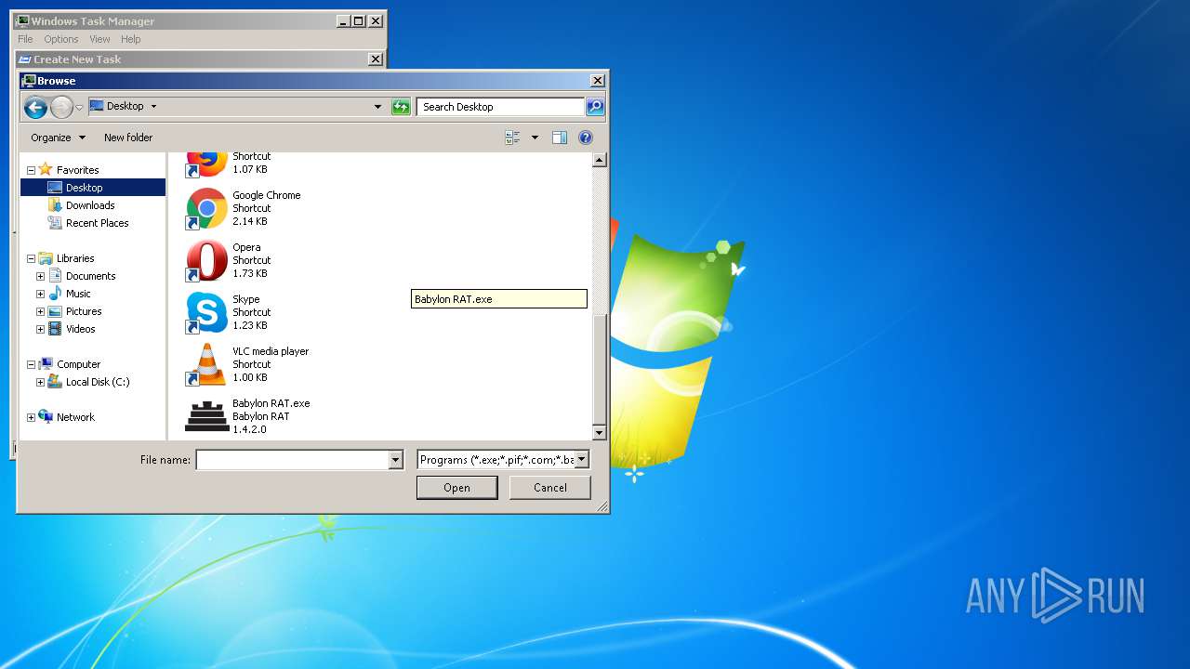
Task: Open Task Manager Help menu
Action: click(x=131, y=39)
